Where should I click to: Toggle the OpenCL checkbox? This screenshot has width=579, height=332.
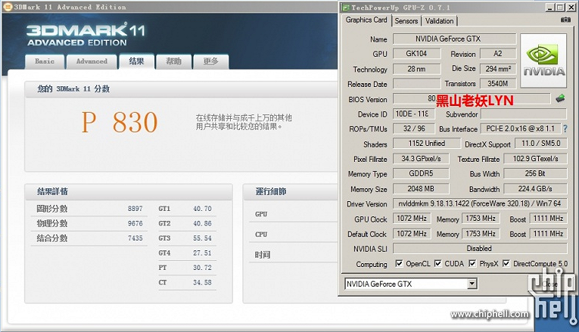pos(399,264)
